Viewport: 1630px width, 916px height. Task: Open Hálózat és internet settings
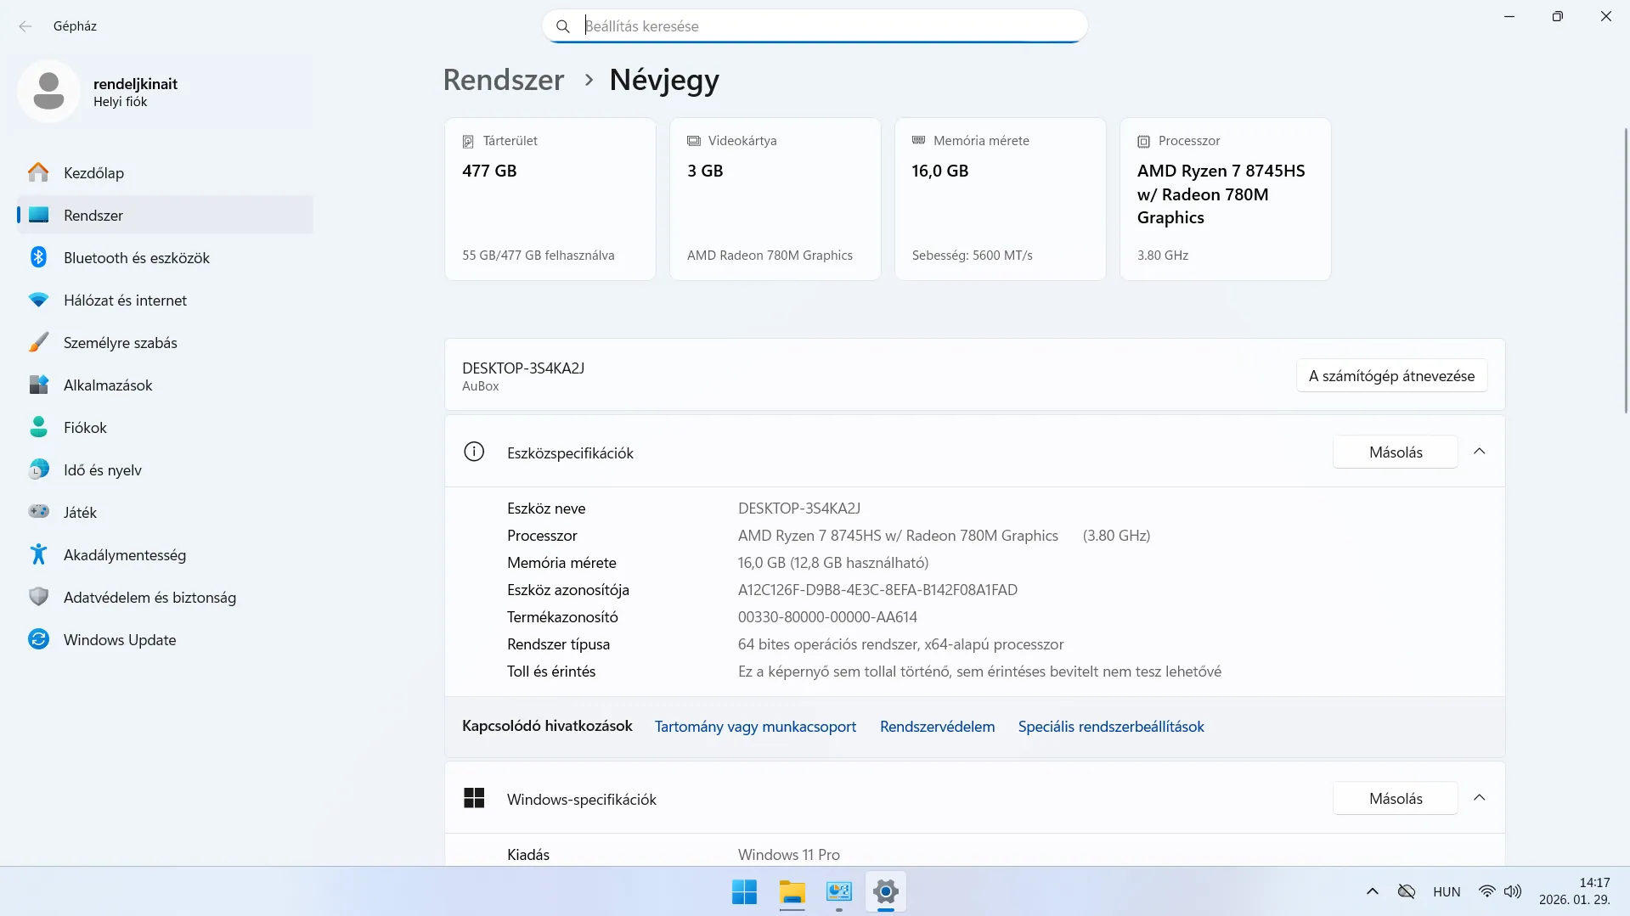coord(165,300)
